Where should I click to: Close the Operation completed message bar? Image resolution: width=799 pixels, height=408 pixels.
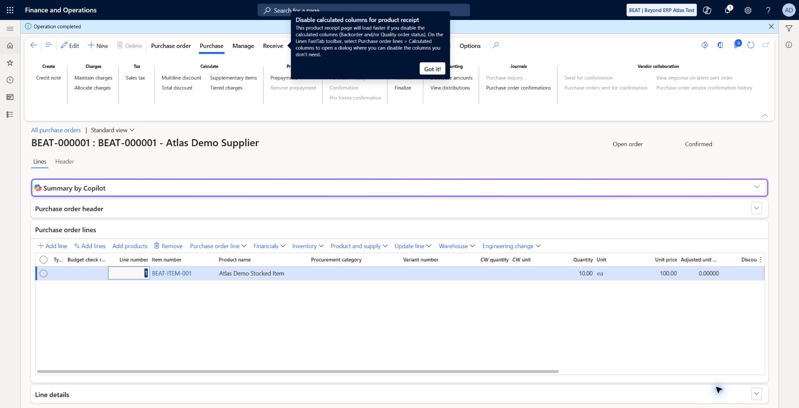pos(771,26)
